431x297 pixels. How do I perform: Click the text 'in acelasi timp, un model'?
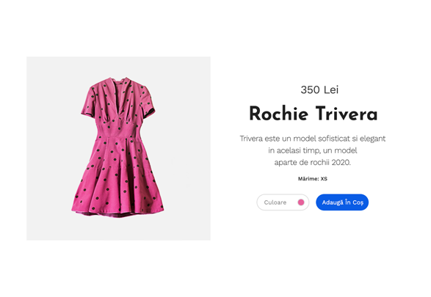pyautogui.click(x=313, y=150)
